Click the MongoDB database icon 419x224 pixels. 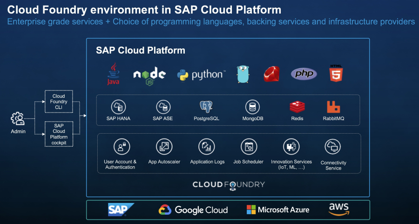tap(252, 107)
